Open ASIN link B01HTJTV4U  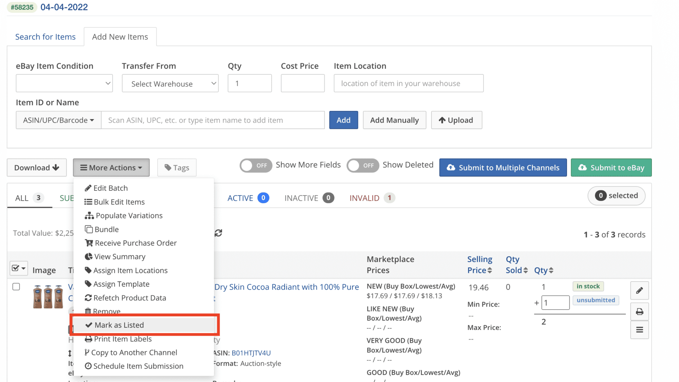click(x=251, y=353)
